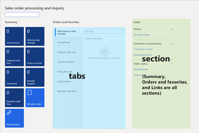Screen dimensions: 199x133
Task: Open the Order events link
Action: tap(140, 75)
